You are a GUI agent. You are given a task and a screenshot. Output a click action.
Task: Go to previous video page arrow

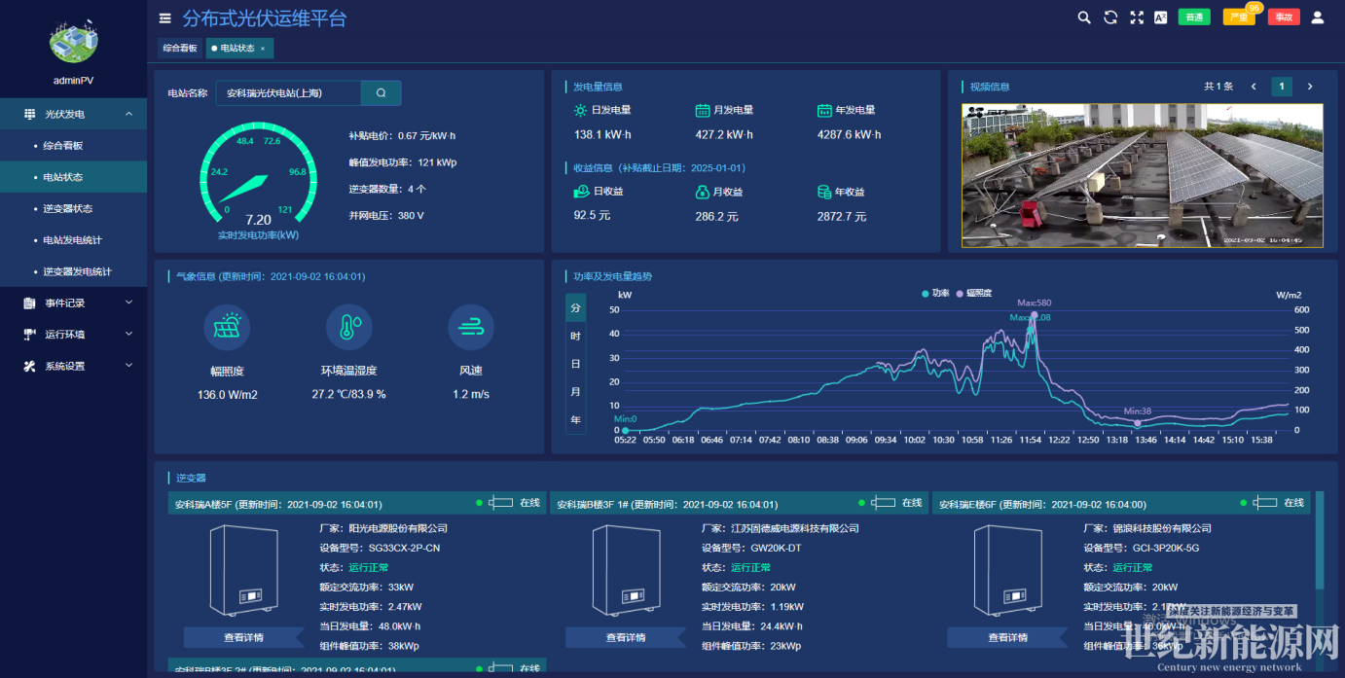[x=1254, y=87]
